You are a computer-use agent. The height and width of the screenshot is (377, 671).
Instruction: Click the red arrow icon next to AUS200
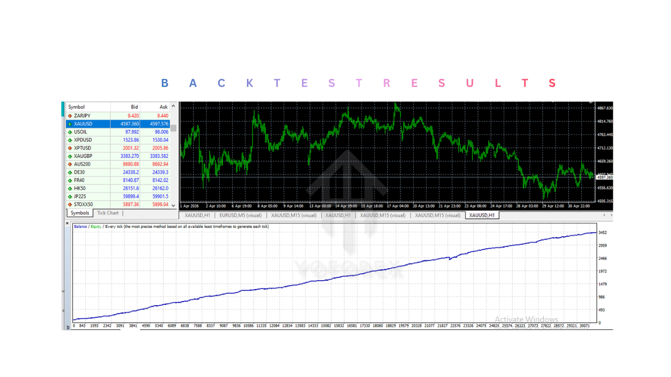(x=70, y=164)
